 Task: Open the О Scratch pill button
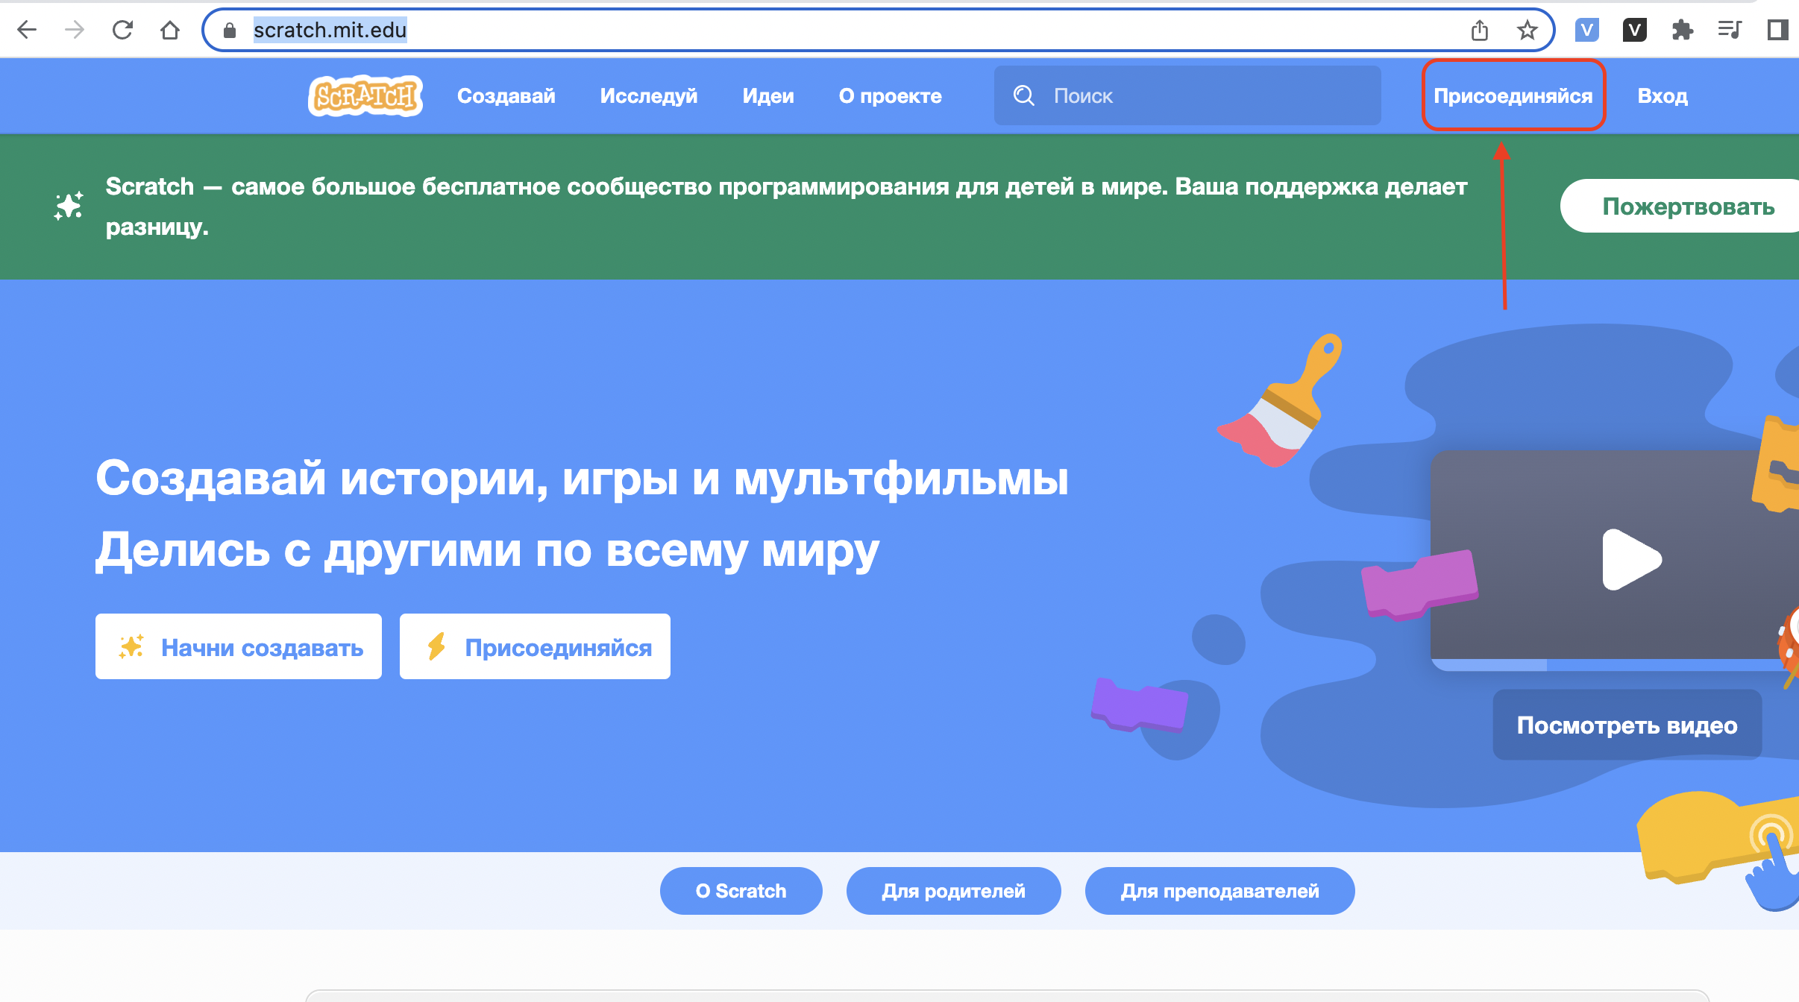click(741, 891)
